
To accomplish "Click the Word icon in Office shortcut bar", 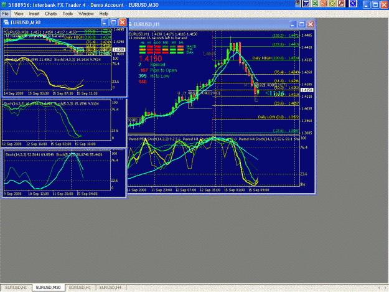I will [306, 4].
